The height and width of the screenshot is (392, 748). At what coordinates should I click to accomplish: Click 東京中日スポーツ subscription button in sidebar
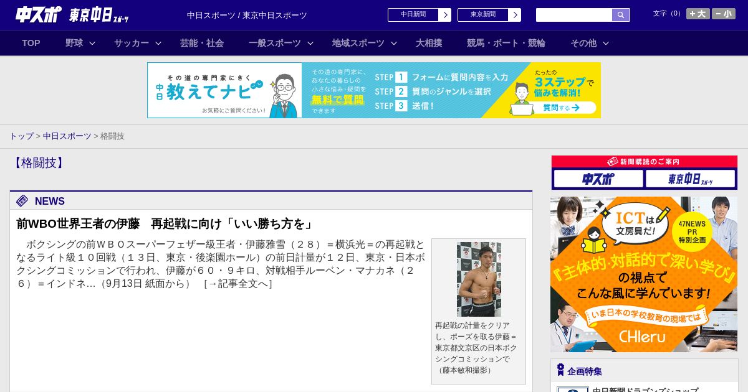click(690, 179)
